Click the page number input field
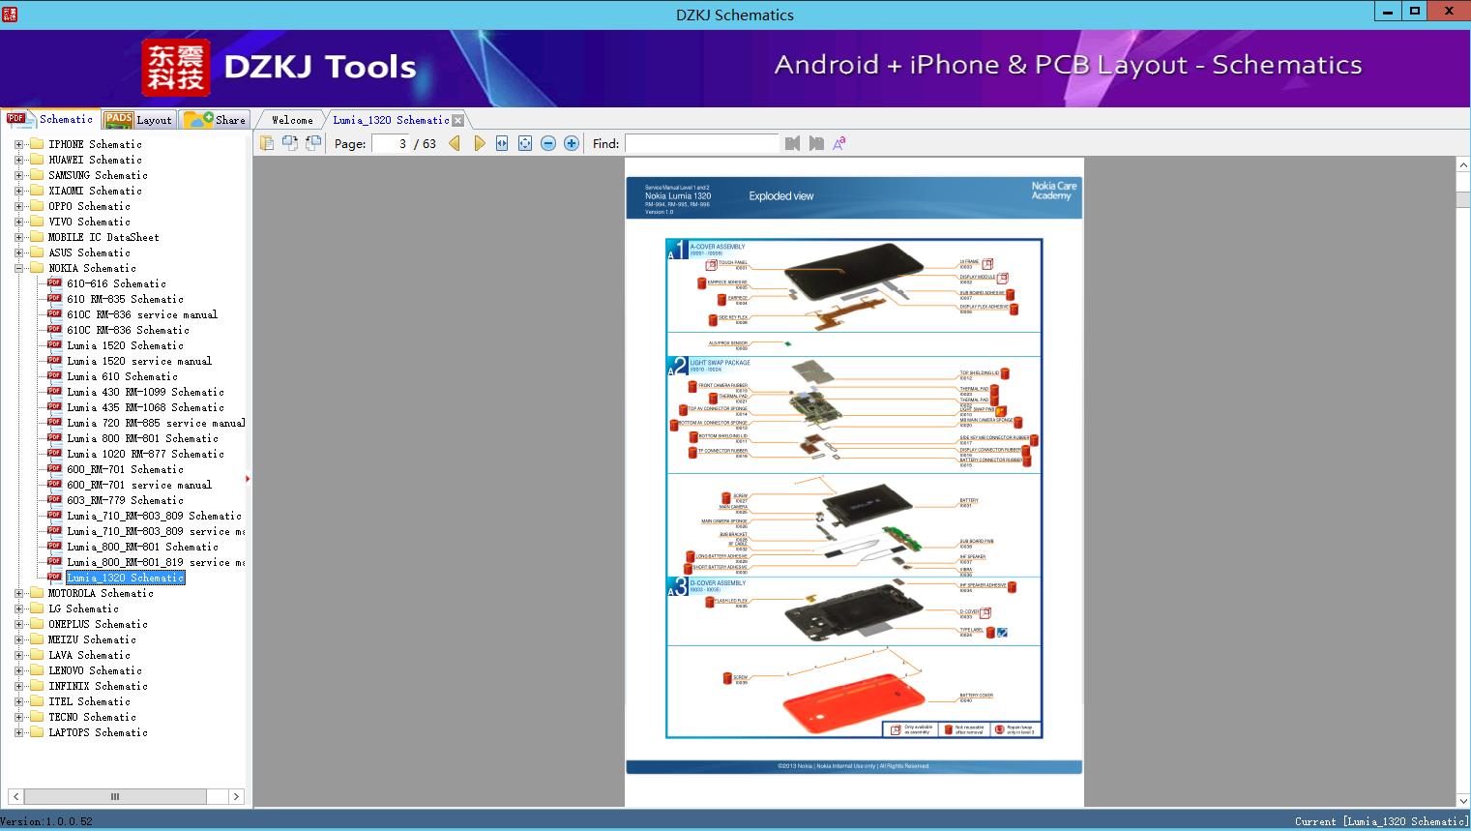This screenshot has height=831, width=1471. [391, 143]
